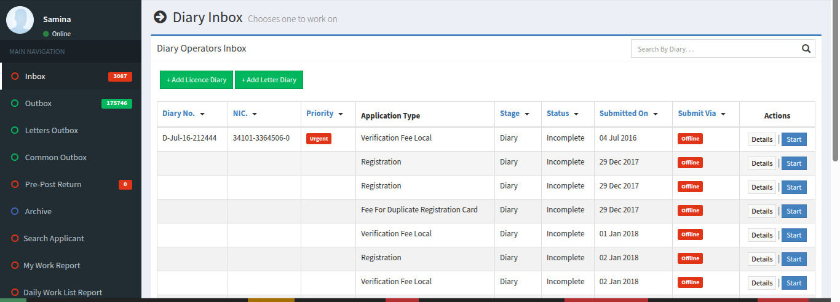Click the Archive circle icon

click(15, 212)
